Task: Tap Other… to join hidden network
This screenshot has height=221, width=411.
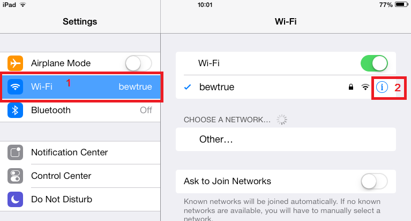Action: [286, 139]
